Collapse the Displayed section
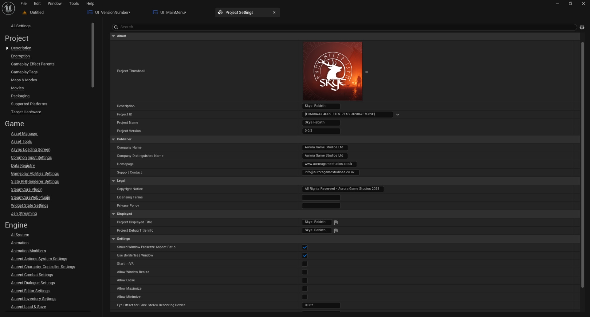Screen dimensions: 590x317 click(x=113, y=214)
